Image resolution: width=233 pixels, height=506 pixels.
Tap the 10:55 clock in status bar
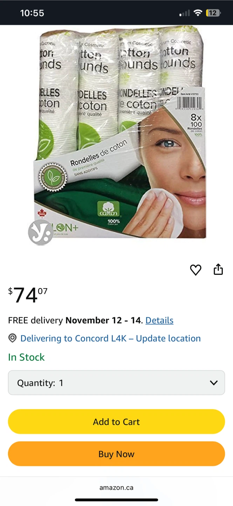[32, 13]
